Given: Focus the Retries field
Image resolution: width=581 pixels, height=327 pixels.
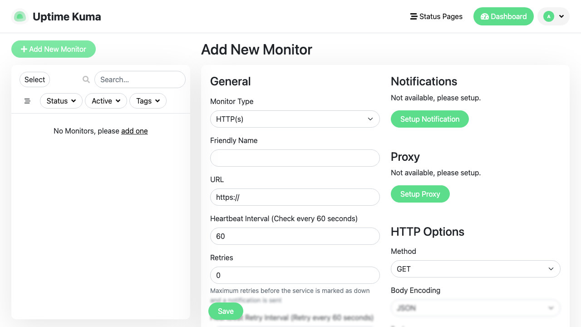Looking at the screenshot, I should 295,275.
